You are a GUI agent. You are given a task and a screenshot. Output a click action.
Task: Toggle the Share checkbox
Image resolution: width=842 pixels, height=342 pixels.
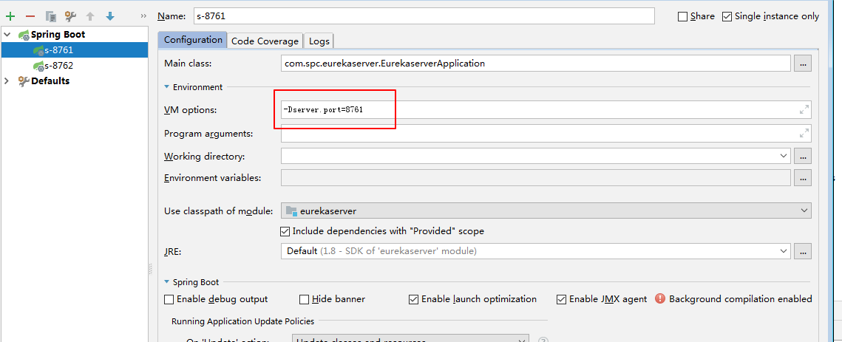pyautogui.click(x=682, y=17)
